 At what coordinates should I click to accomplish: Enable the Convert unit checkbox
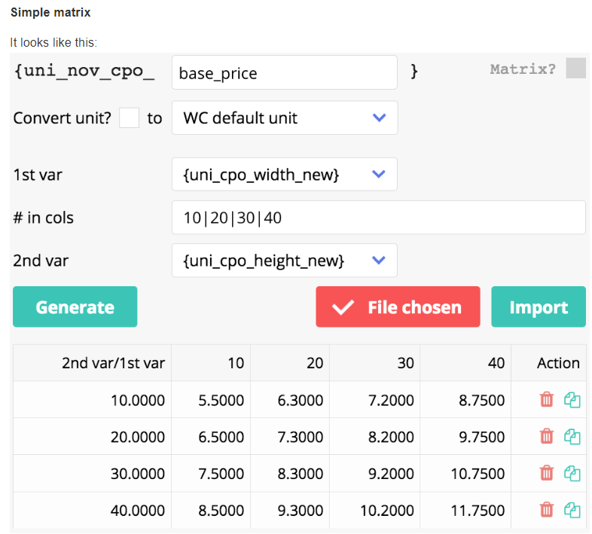pyautogui.click(x=129, y=117)
